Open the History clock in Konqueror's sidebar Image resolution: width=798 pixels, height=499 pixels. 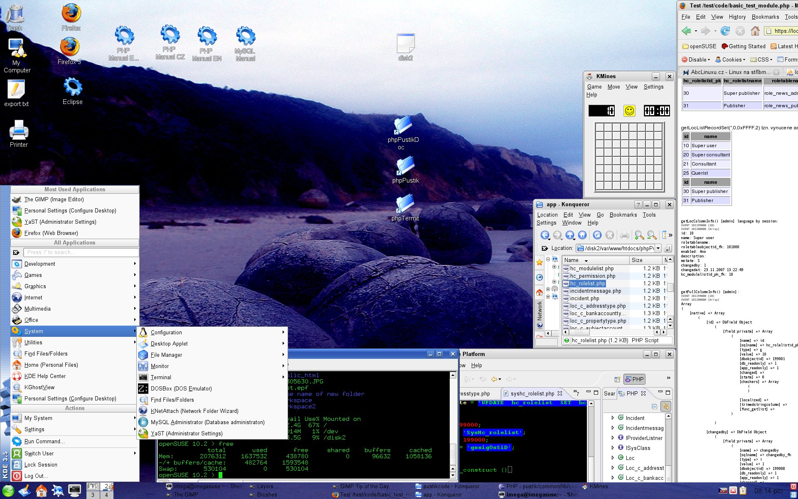[539, 277]
